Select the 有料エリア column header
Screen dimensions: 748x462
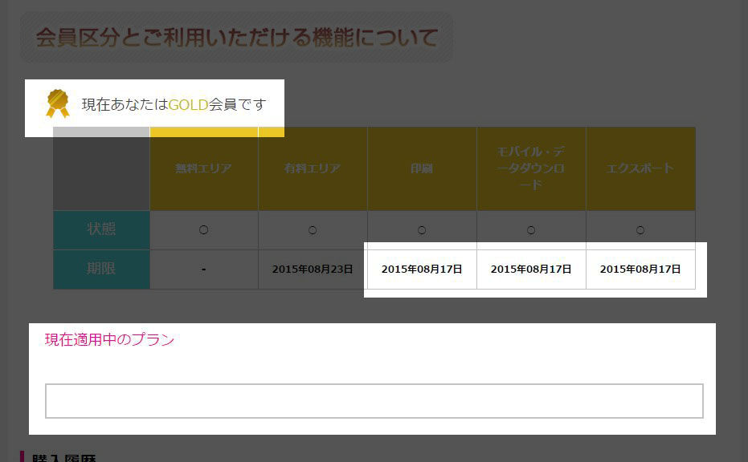pyautogui.click(x=313, y=168)
